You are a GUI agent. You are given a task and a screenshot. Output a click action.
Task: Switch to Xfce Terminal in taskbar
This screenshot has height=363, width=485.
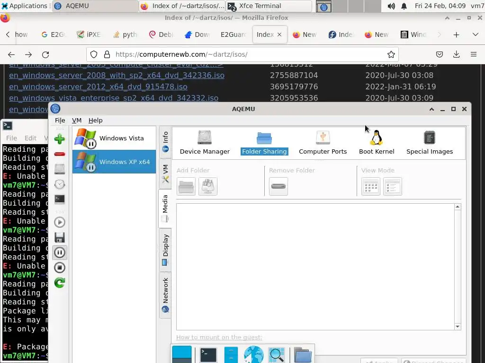click(x=269, y=6)
